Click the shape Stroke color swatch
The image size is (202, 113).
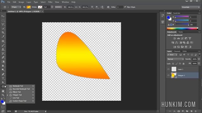[40, 7]
